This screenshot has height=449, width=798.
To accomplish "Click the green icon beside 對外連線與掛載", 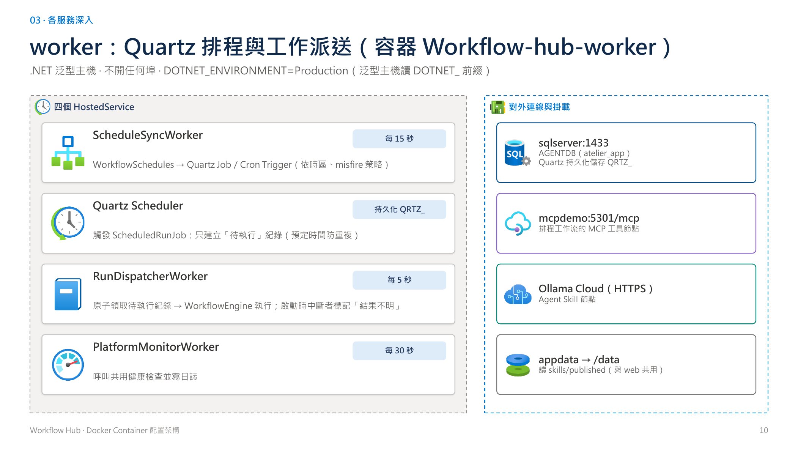I will (x=497, y=107).
